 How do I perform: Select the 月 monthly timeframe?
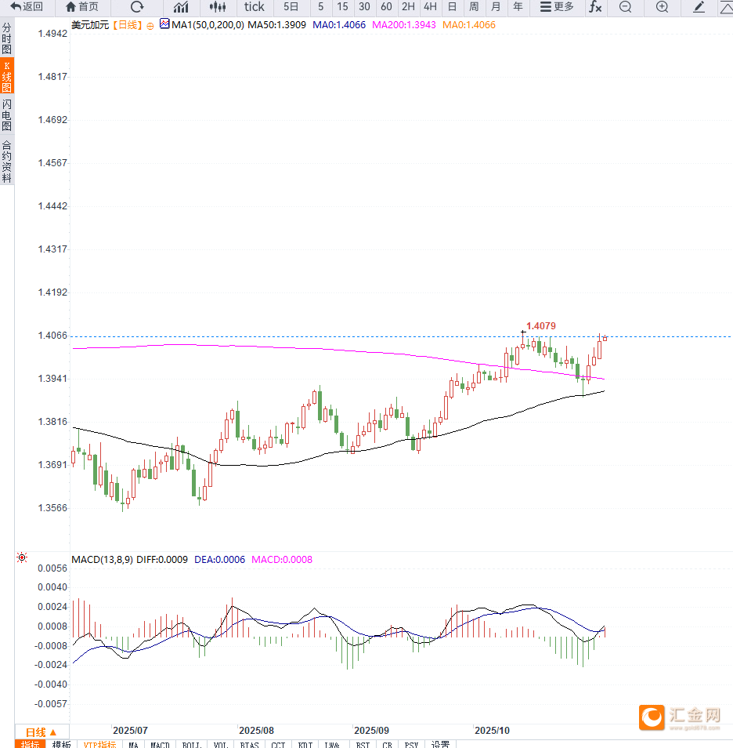coord(496,7)
